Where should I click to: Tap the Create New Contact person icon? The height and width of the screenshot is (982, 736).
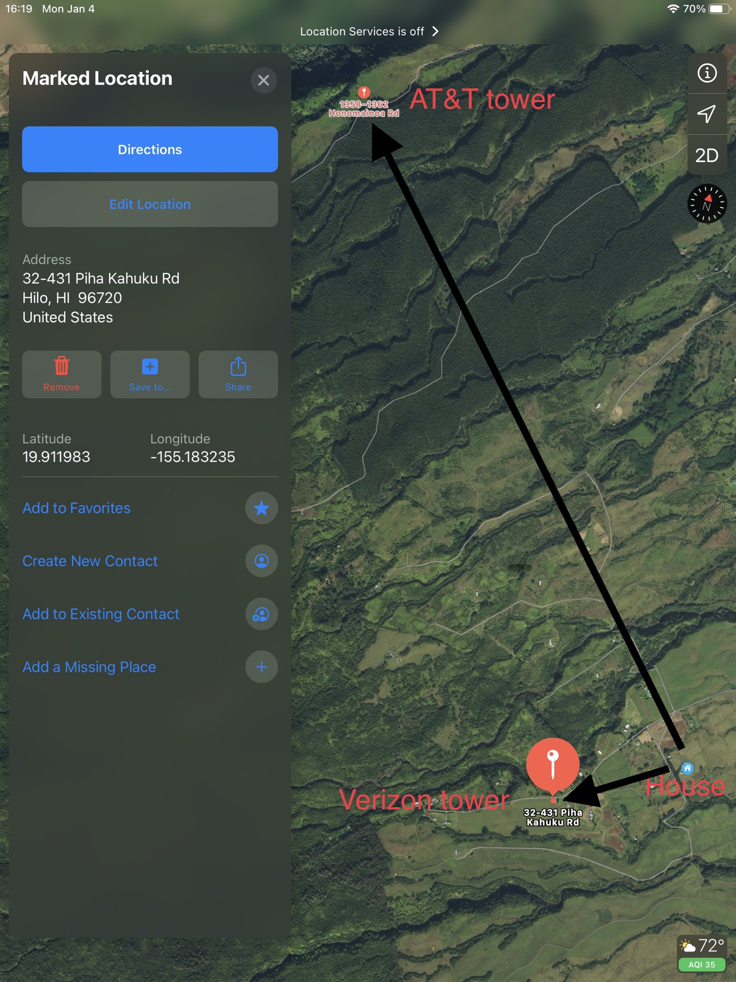click(x=262, y=561)
